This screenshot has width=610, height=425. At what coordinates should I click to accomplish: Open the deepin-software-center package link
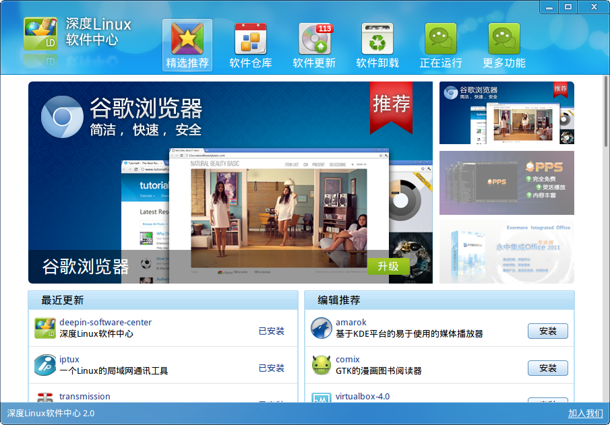pyautogui.click(x=105, y=323)
